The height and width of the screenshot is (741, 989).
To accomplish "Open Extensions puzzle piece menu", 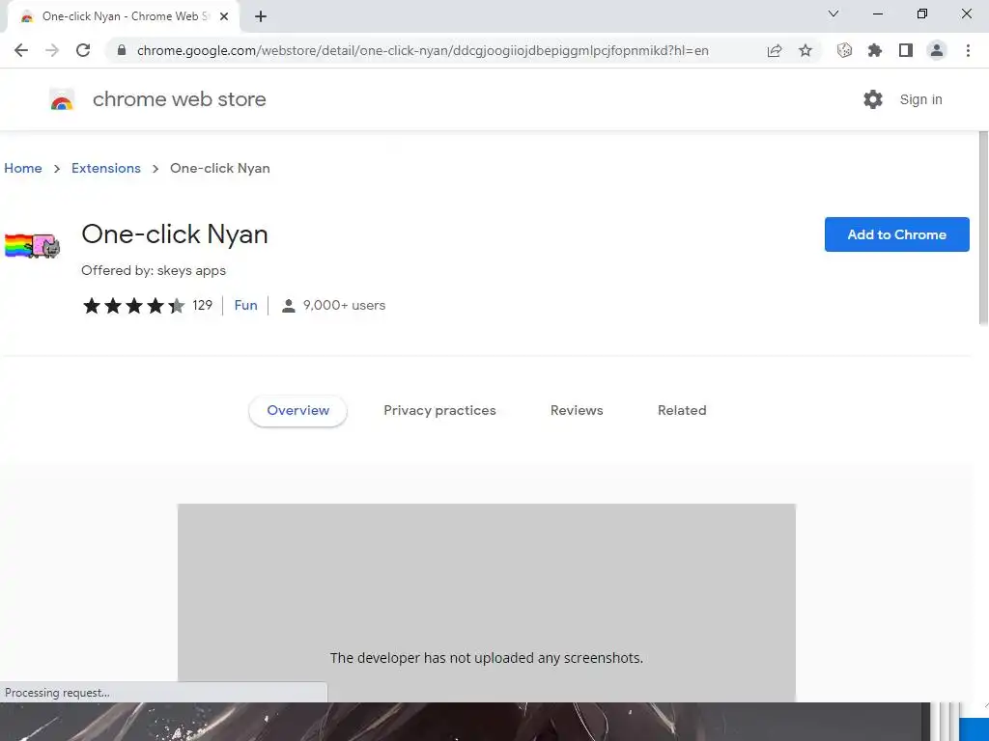I will click(875, 50).
